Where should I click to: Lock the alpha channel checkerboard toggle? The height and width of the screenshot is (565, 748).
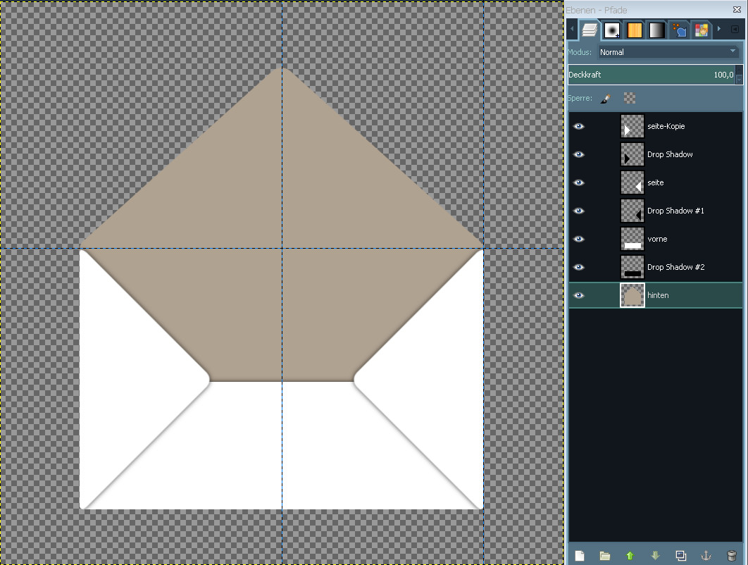[629, 99]
